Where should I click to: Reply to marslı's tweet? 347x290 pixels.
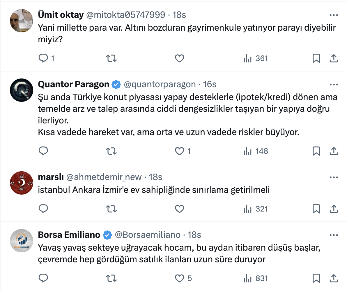tap(43, 209)
